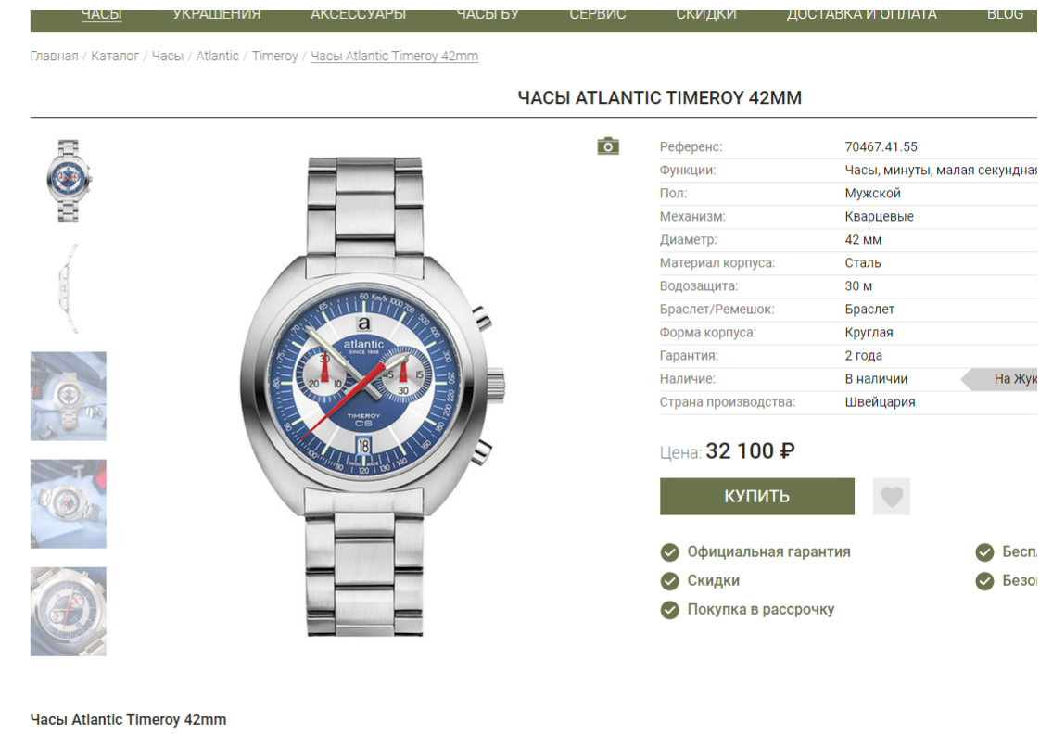Open the УКРАШЕНИЯ menu item

pyautogui.click(x=217, y=15)
